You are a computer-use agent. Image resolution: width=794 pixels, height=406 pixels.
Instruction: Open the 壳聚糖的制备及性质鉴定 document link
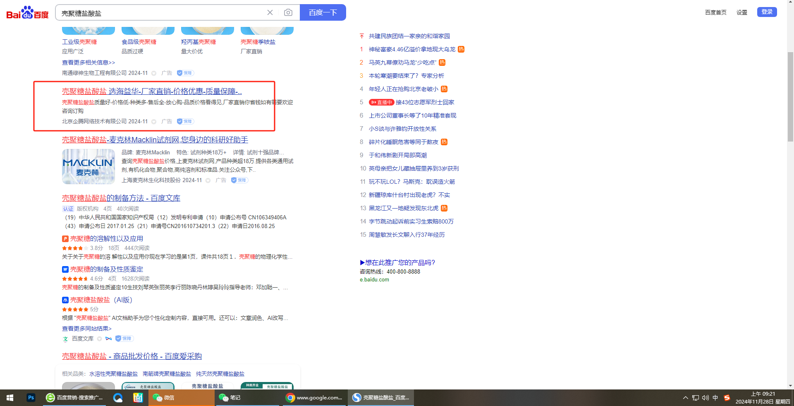(x=107, y=269)
